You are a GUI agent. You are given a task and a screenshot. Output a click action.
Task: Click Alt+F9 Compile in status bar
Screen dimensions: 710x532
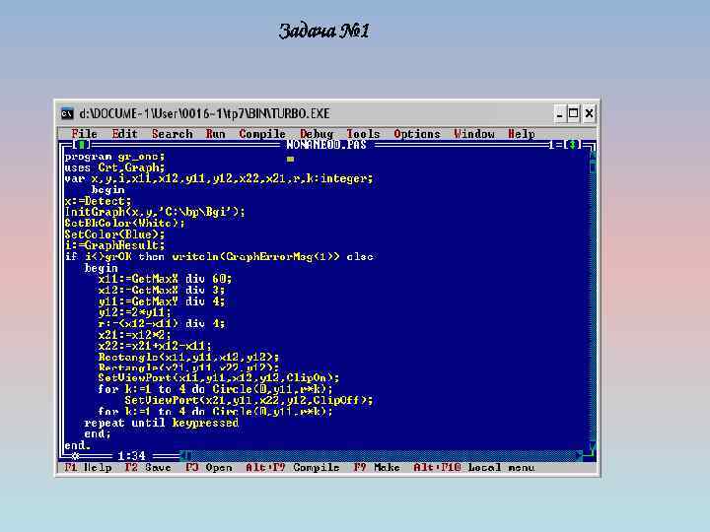tap(293, 467)
